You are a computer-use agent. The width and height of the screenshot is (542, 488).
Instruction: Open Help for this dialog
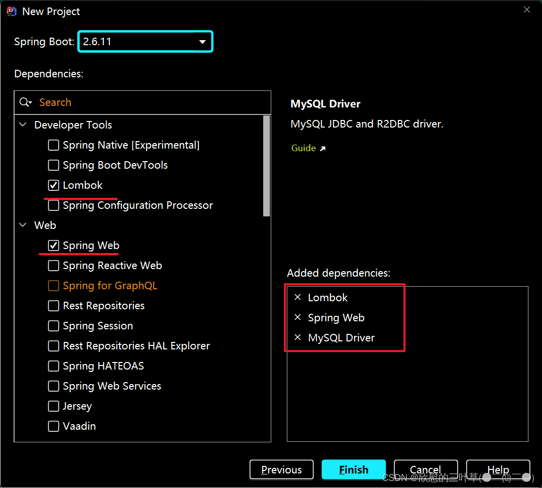pos(498,470)
